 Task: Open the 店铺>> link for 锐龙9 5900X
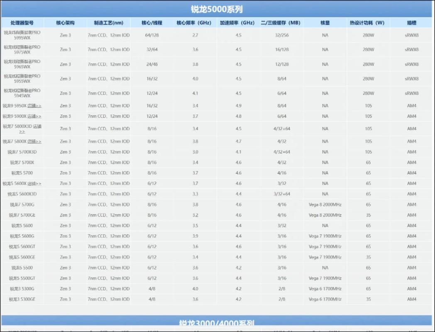pyautogui.click(x=34, y=116)
